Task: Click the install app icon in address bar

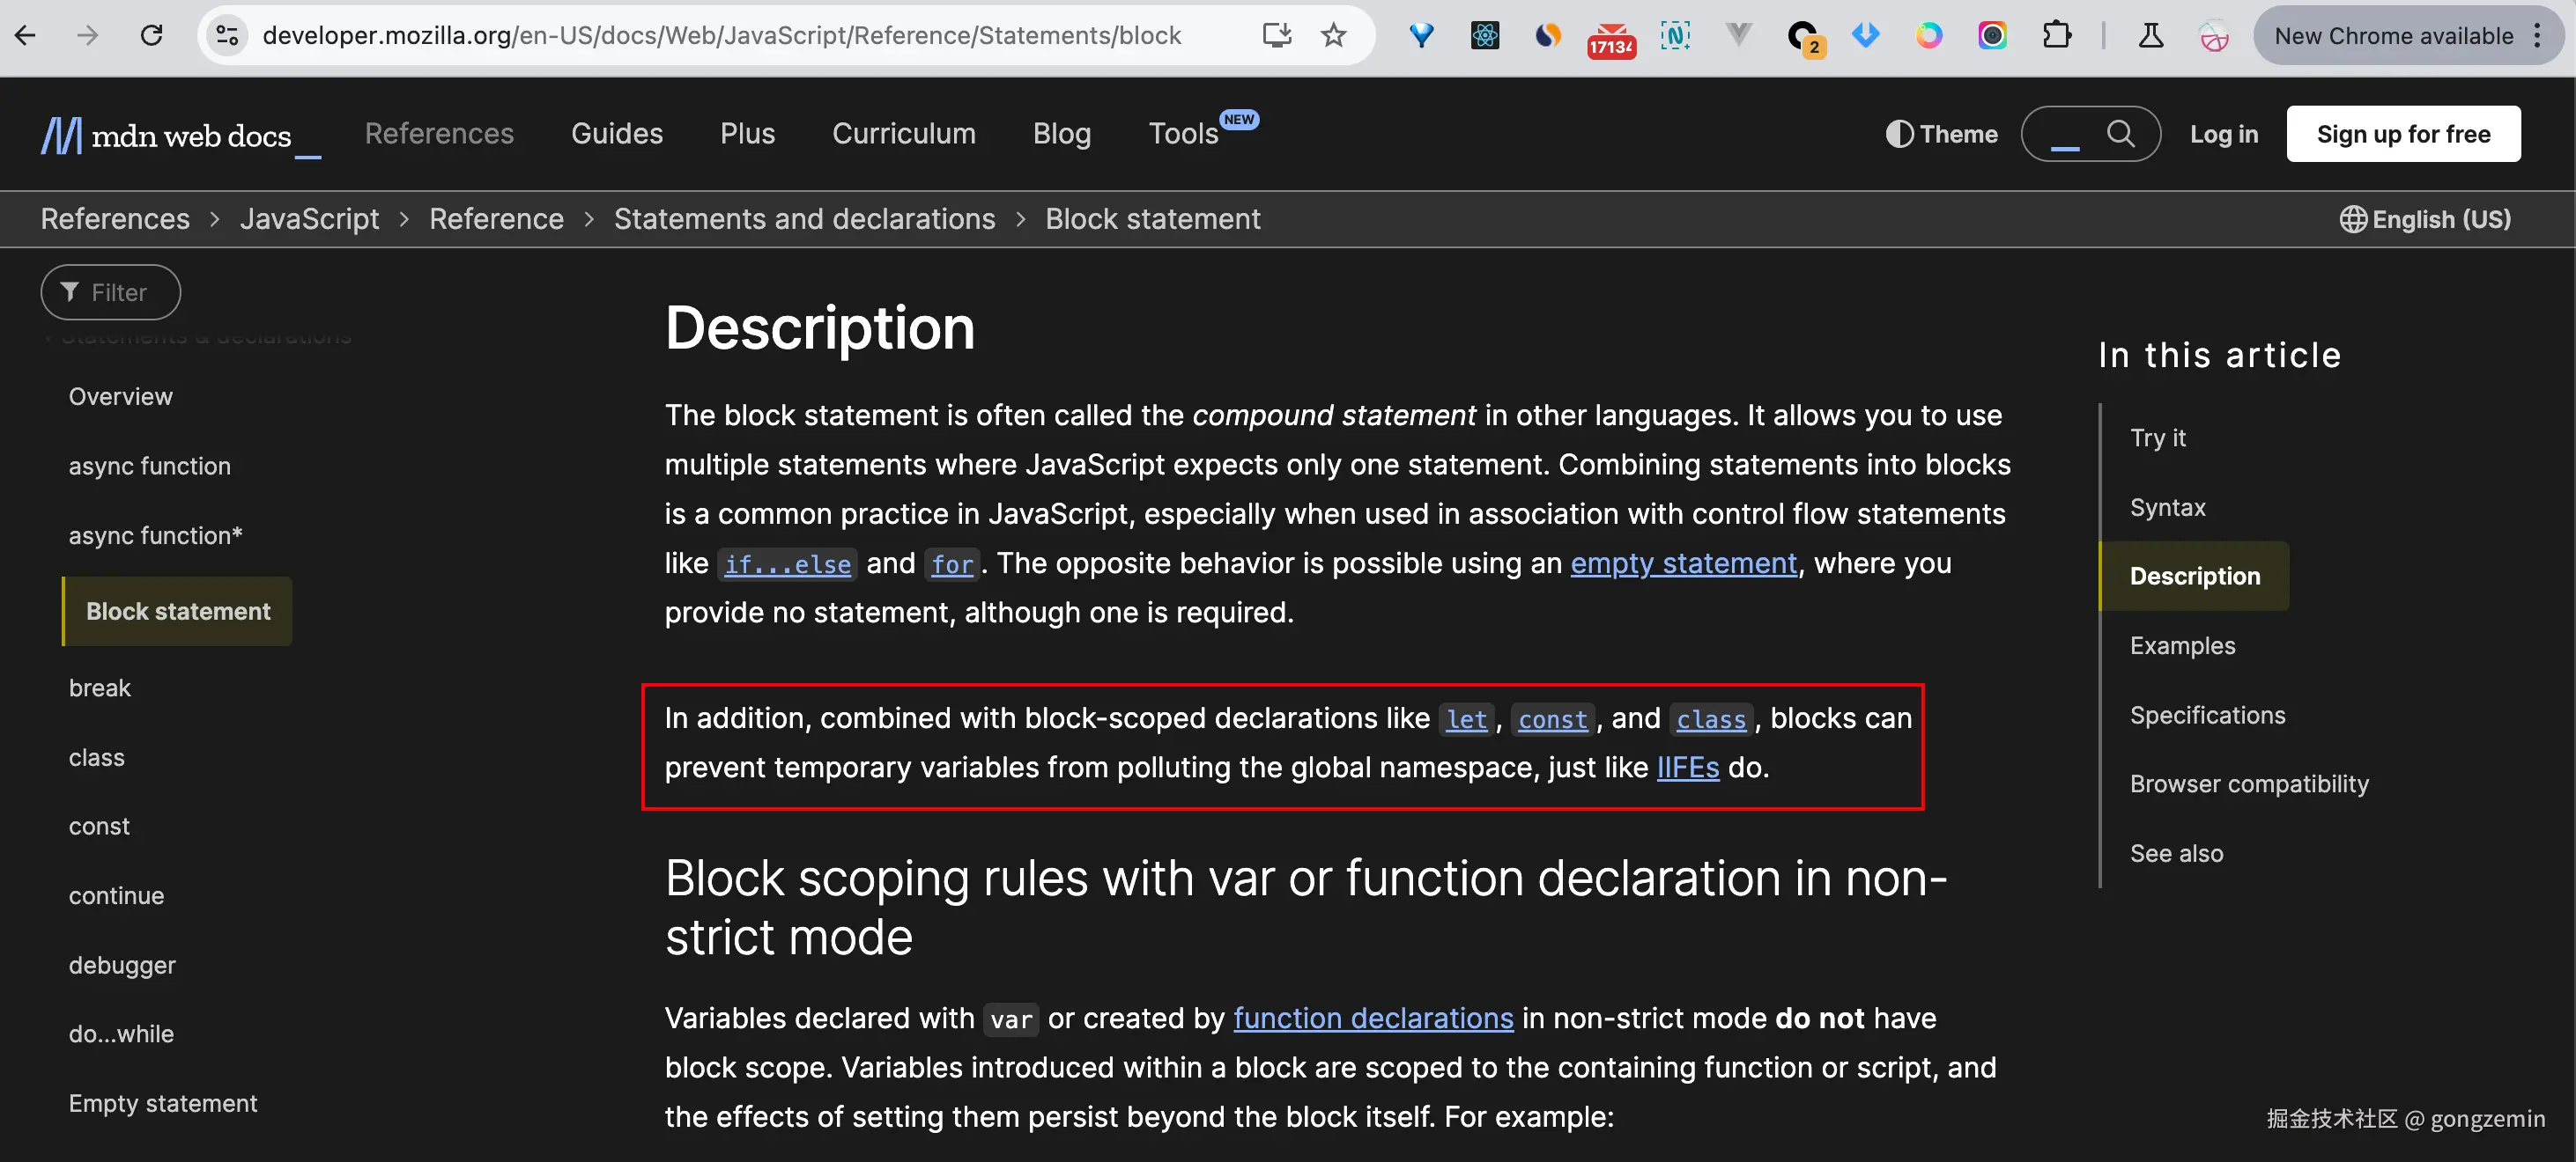Action: point(1276,36)
